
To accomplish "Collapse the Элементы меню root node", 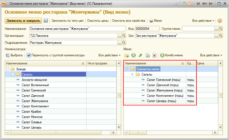I will (x=127, y=69).
